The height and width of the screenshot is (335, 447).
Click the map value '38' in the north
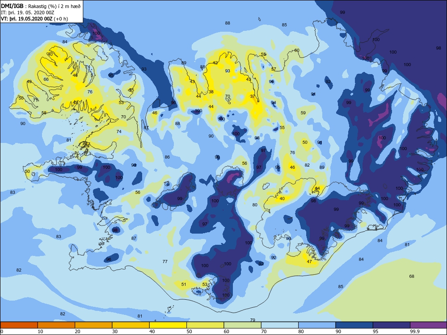coord(211,92)
